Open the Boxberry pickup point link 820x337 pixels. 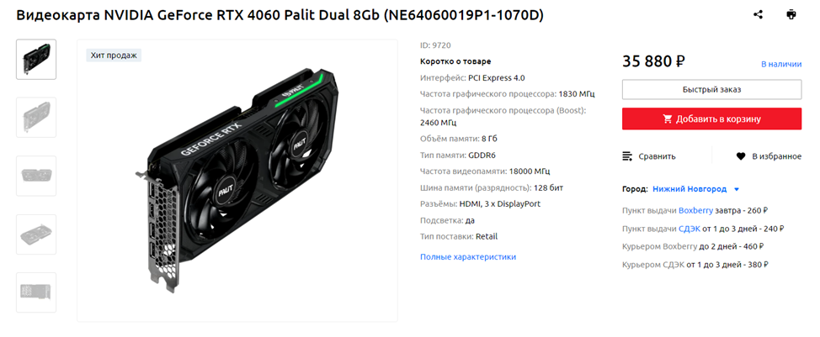point(695,211)
